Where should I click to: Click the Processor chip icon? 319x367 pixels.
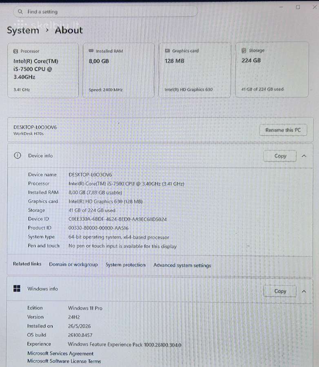pyautogui.click(x=16, y=51)
